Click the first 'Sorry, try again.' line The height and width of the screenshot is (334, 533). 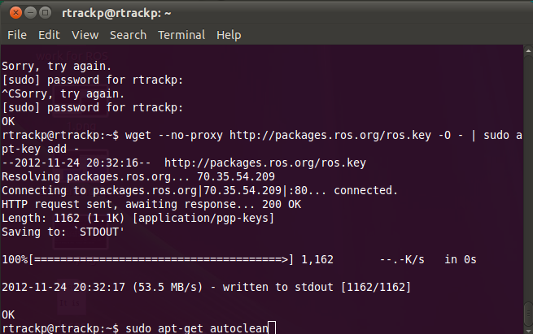[56, 66]
